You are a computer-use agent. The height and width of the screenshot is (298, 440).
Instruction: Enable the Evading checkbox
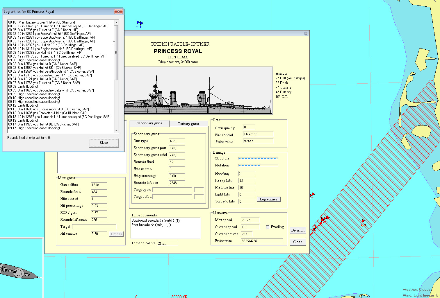tap(268, 227)
